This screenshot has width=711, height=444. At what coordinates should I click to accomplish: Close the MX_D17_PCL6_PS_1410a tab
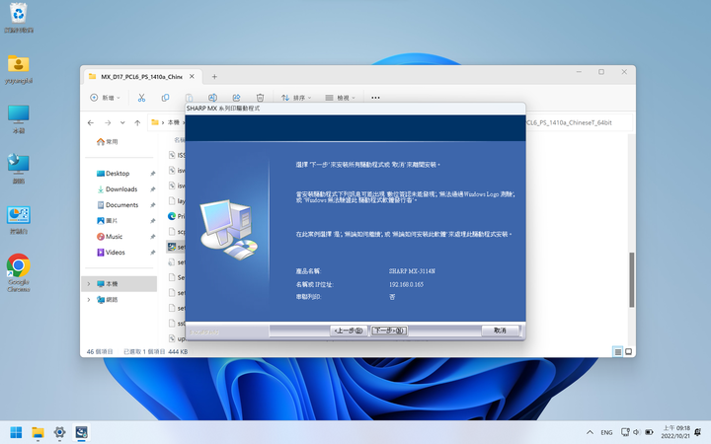(192, 77)
